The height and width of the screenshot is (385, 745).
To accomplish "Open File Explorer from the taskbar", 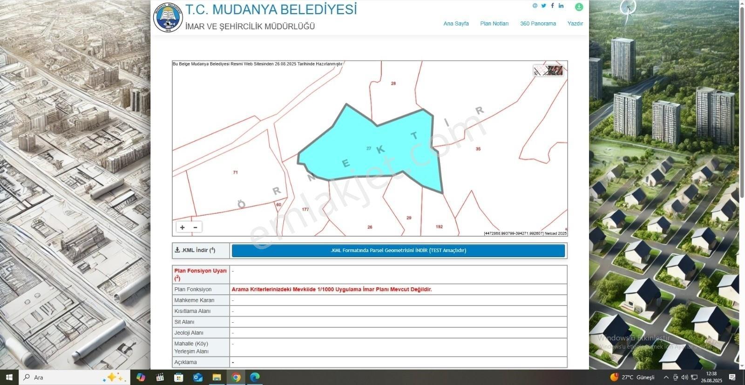I will point(217,377).
